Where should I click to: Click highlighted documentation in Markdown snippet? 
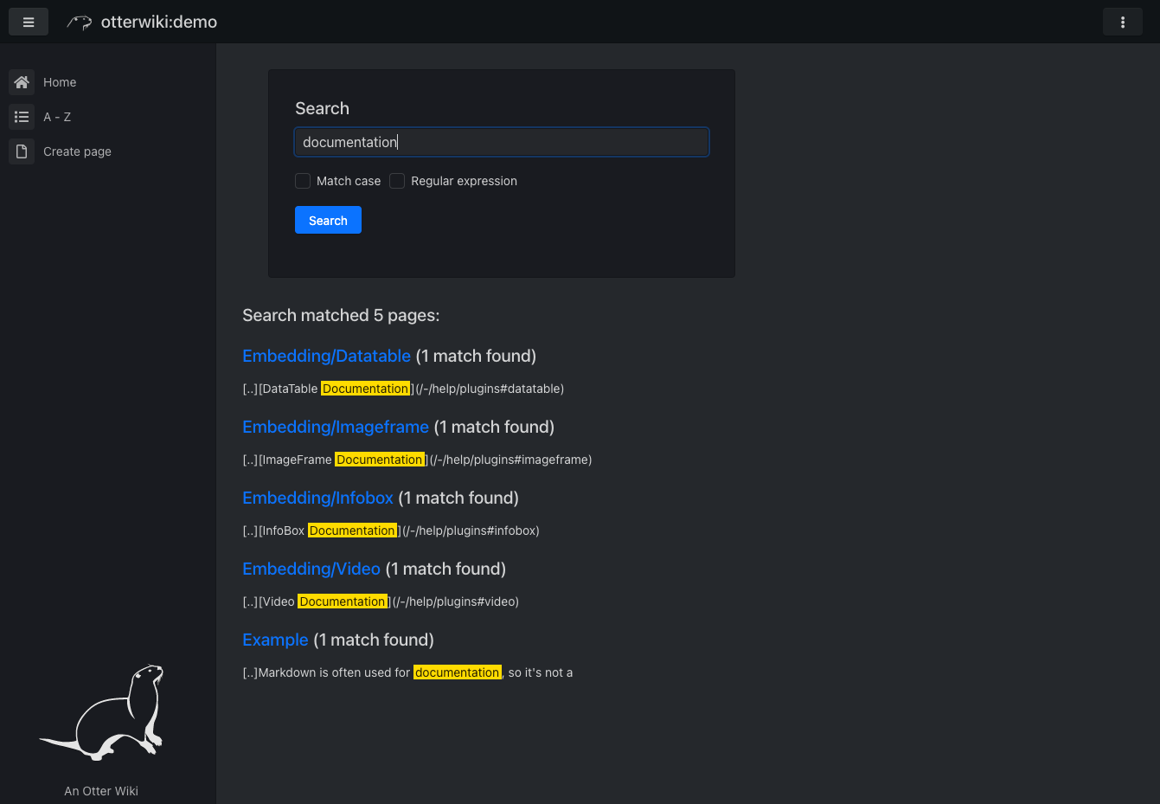tap(457, 672)
